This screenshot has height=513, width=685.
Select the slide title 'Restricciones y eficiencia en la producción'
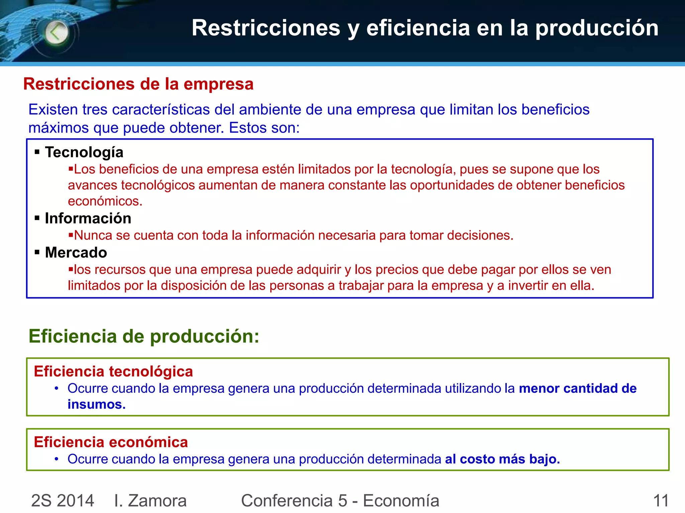click(425, 28)
